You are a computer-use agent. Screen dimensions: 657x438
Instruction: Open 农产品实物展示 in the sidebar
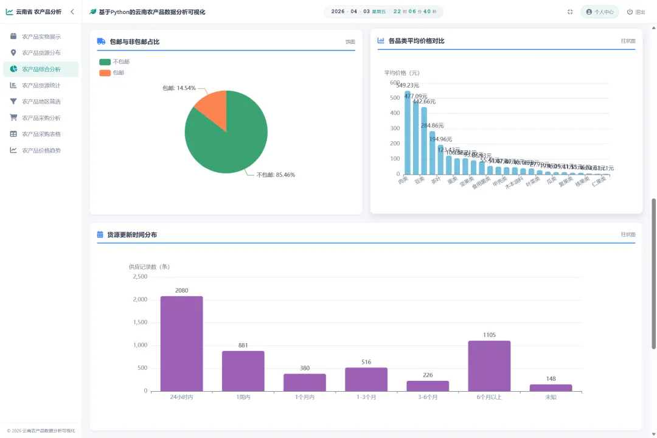pos(41,36)
